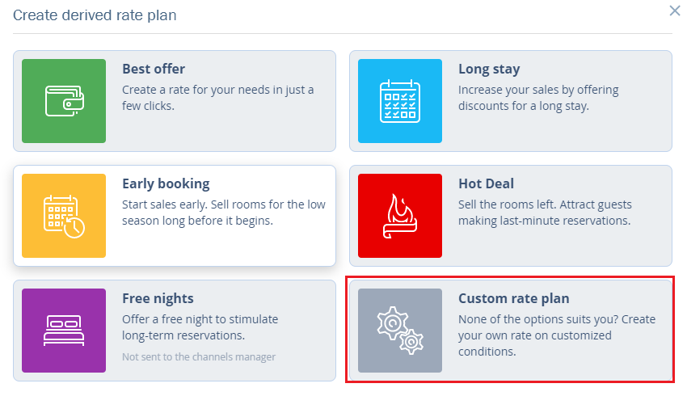Click 'Sell the rooms left' description
The height and width of the screenshot is (413, 687).
[545, 213]
